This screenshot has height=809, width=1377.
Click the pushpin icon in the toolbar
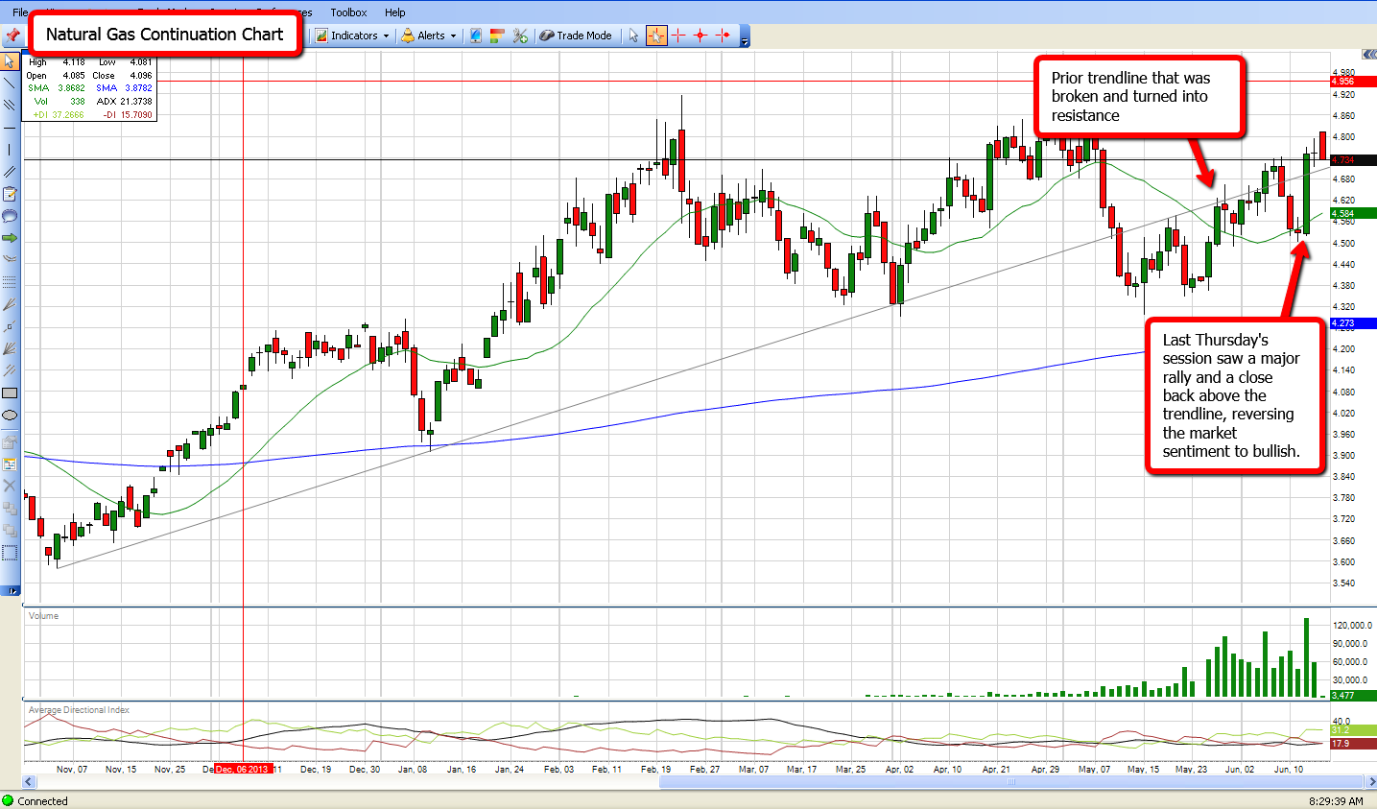click(12, 36)
